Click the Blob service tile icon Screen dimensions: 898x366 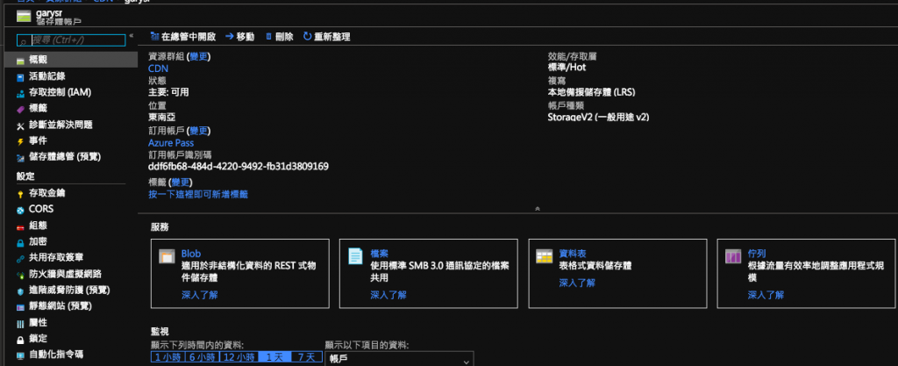167,256
